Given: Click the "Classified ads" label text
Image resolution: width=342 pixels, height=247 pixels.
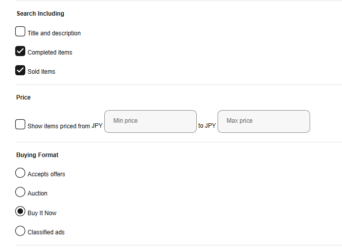Looking at the screenshot, I should tap(46, 232).
